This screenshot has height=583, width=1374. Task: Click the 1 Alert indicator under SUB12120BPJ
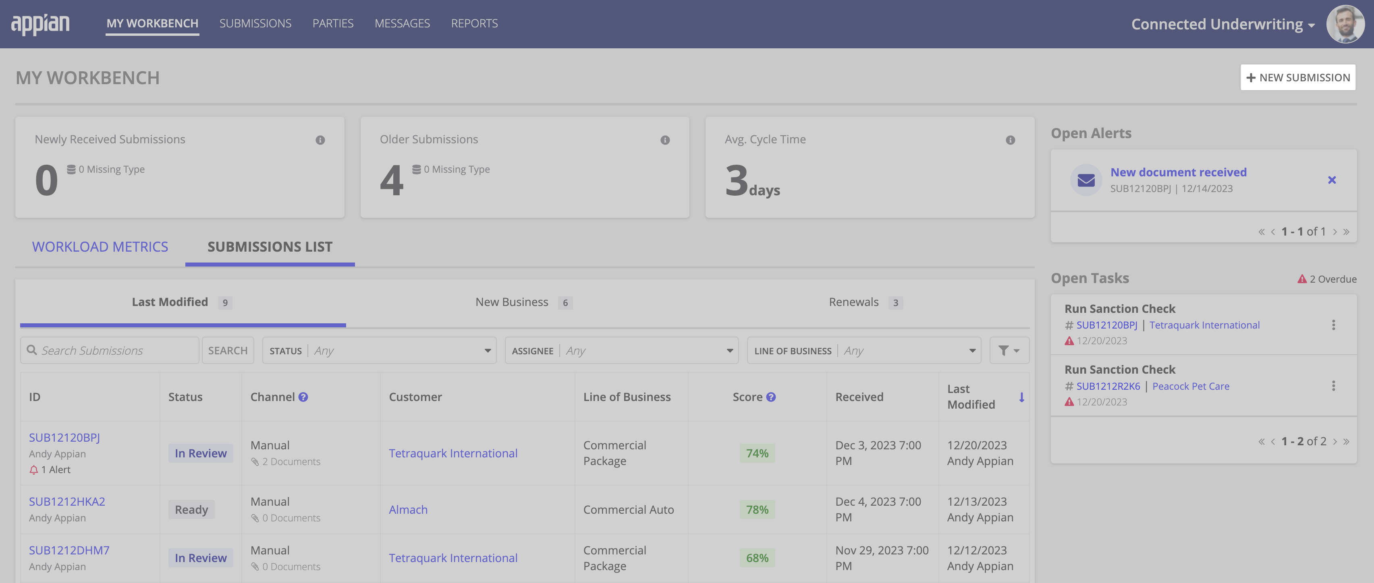click(50, 469)
